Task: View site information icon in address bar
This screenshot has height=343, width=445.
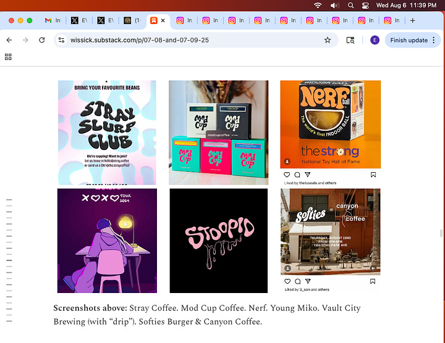Action: pyautogui.click(x=62, y=40)
